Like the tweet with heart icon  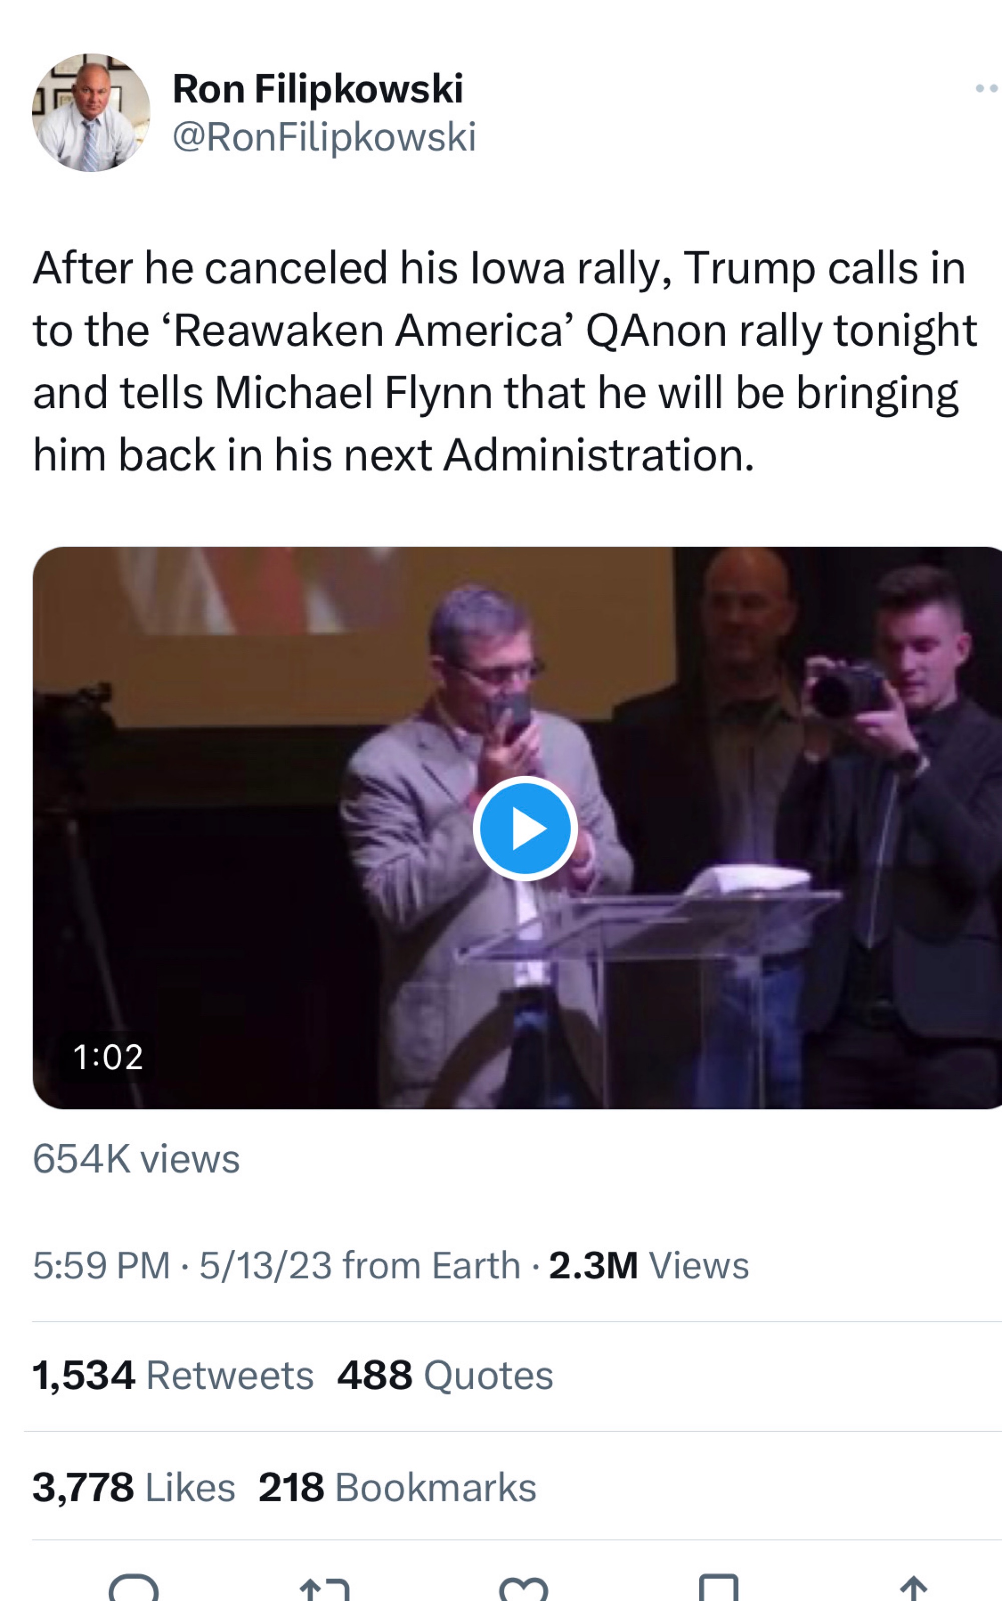point(524,1588)
